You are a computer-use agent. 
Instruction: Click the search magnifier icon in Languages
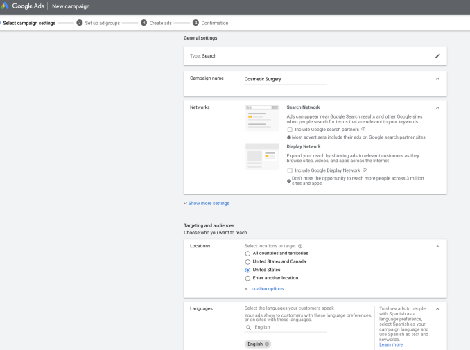pyautogui.click(x=248, y=328)
